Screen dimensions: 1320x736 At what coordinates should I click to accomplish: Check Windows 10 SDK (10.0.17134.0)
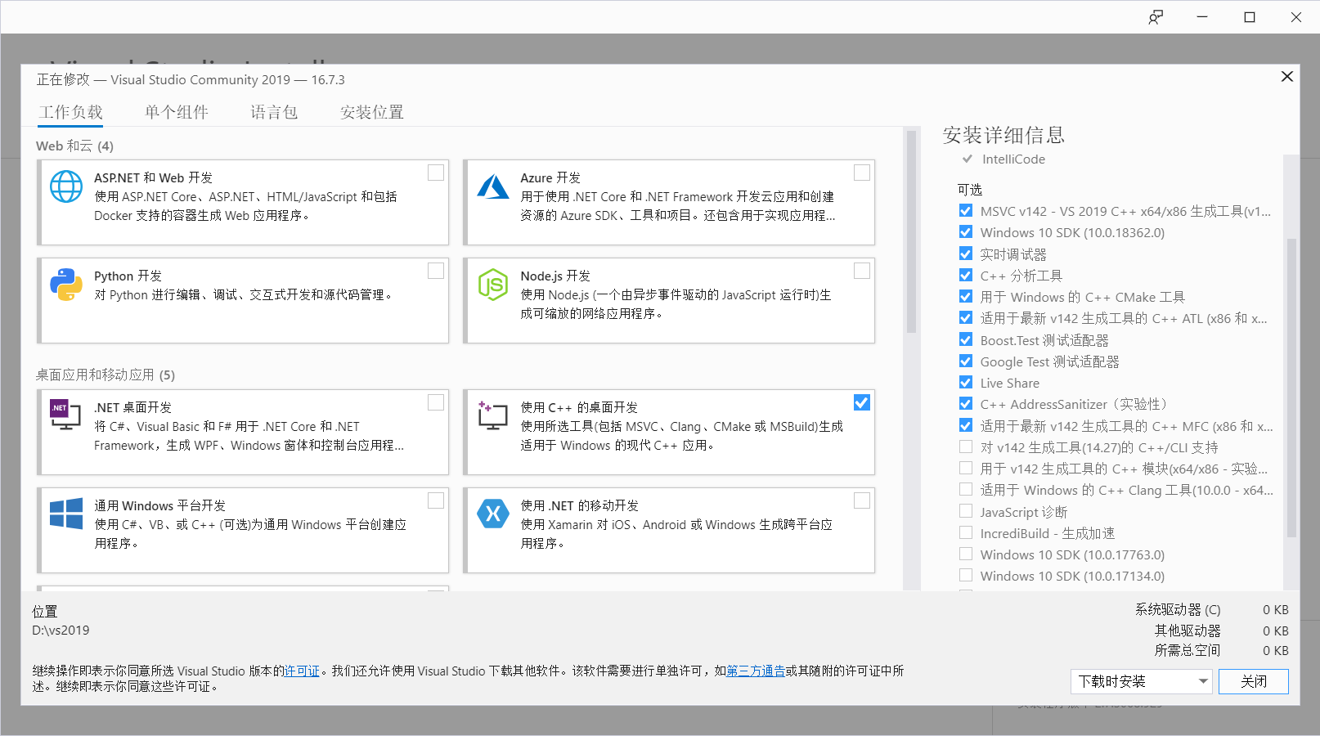(966, 576)
